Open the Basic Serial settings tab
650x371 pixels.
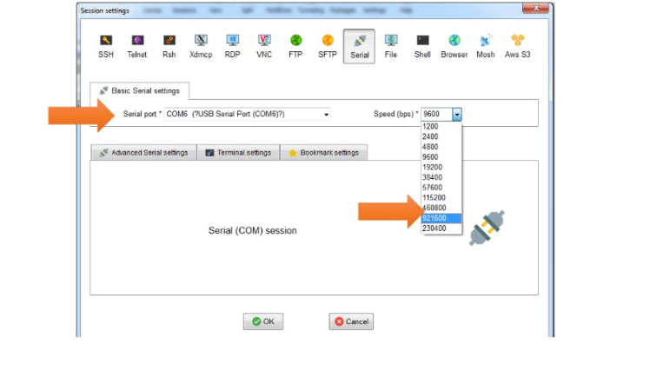click(x=140, y=90)
